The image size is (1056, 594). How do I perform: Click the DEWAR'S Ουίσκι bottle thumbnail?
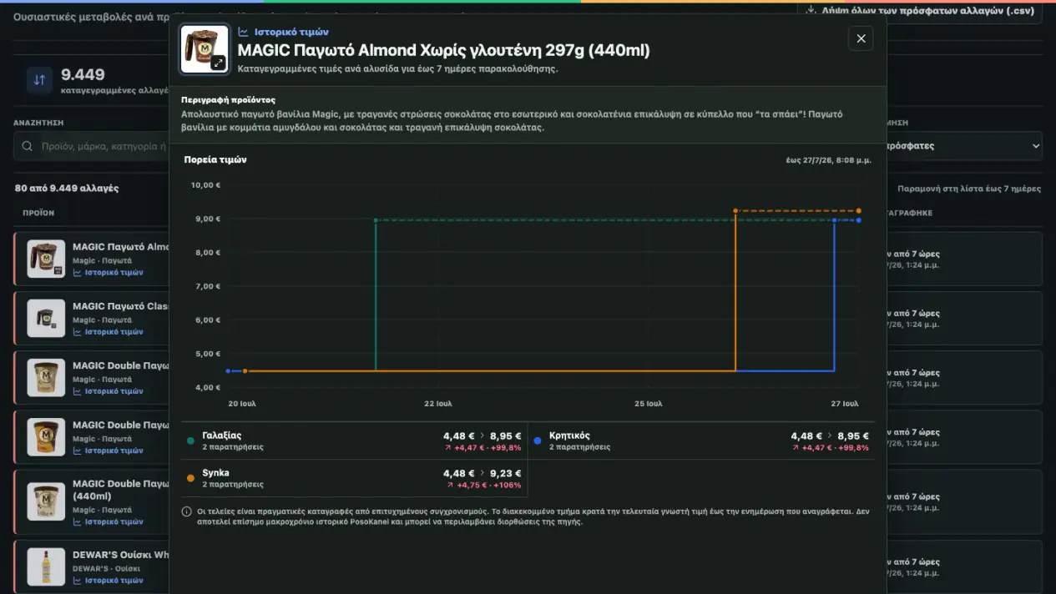pos(46,567)
